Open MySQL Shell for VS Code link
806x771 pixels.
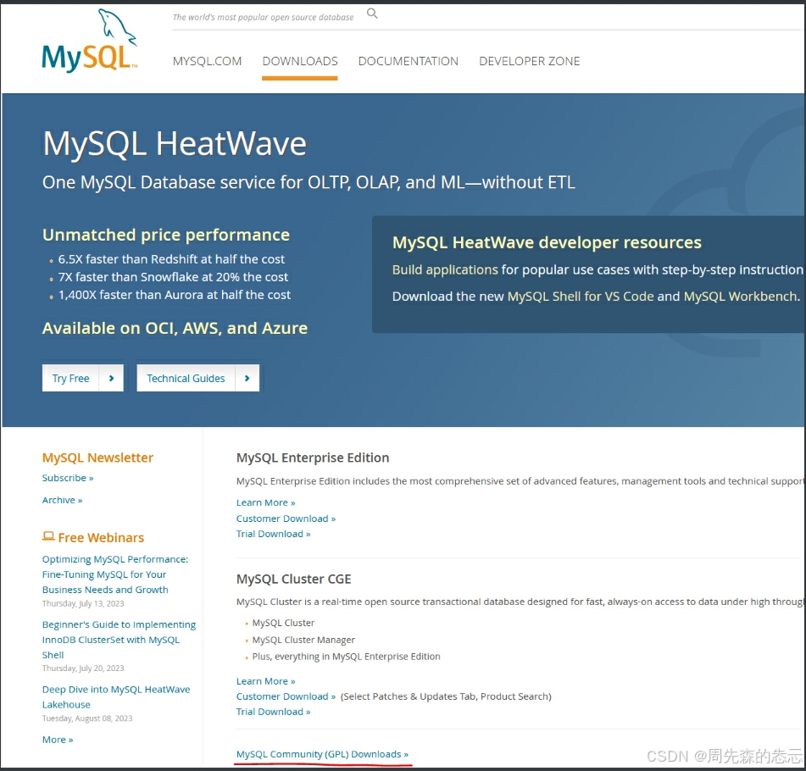click(581, 297)
